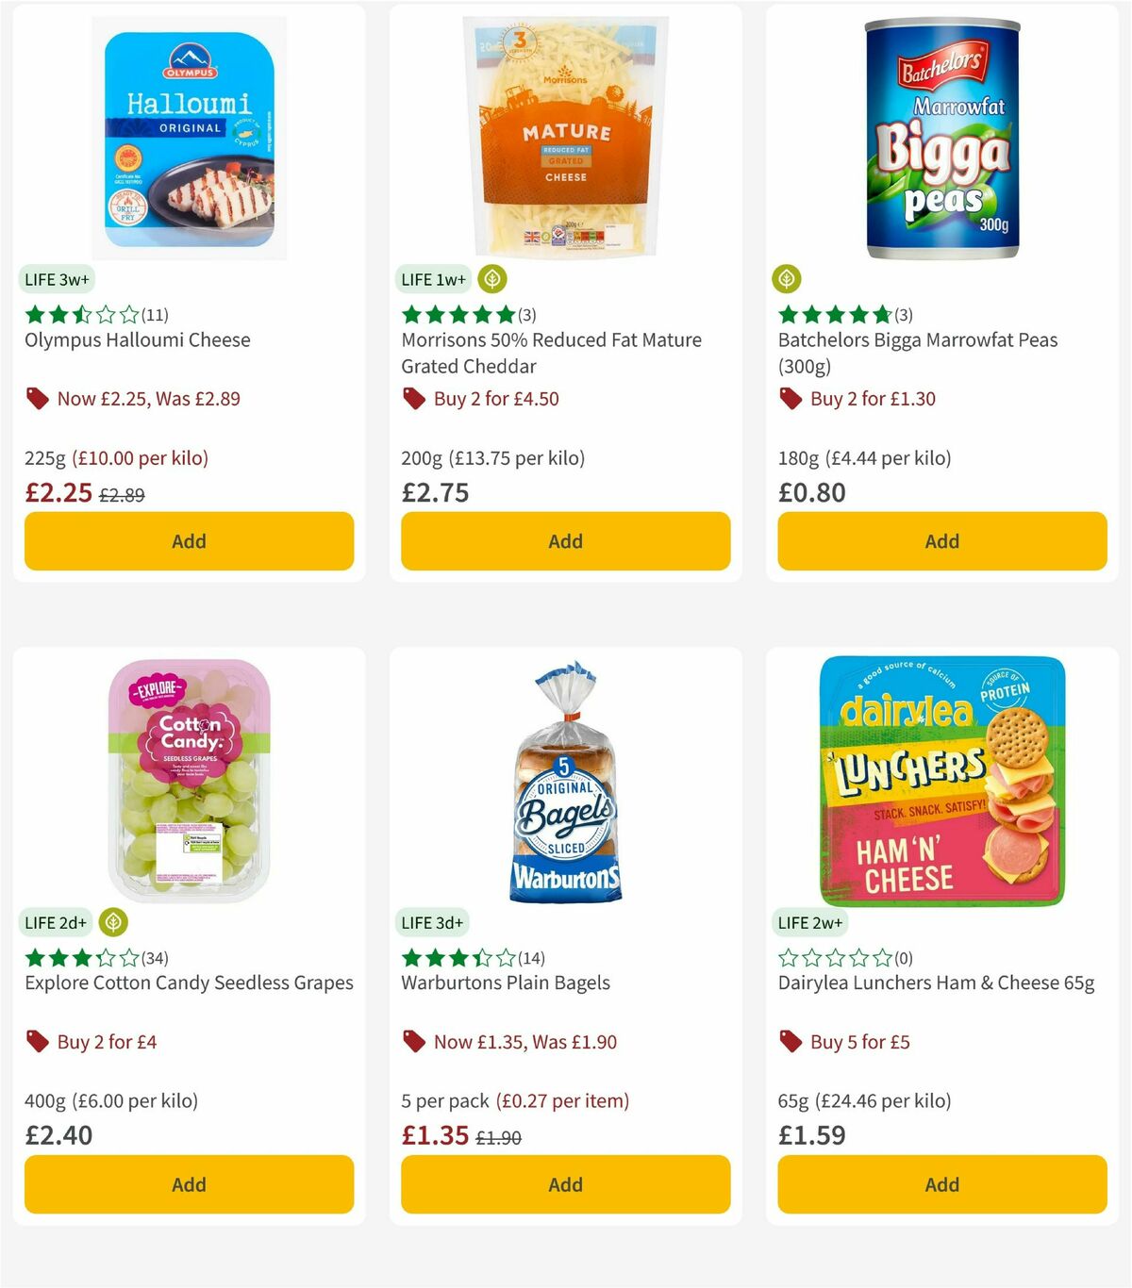1132x1288 pixels.
Task: Click the offer tag icon on Warburtons Plain Bagels
Action: 413,1042
